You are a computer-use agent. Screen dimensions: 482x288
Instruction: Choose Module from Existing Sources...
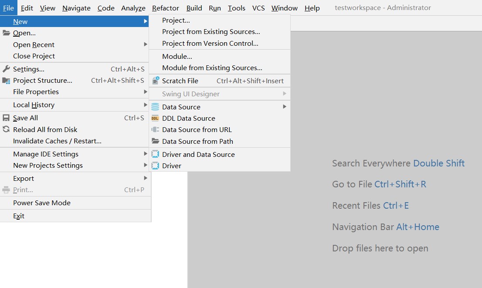click(220, 68)
